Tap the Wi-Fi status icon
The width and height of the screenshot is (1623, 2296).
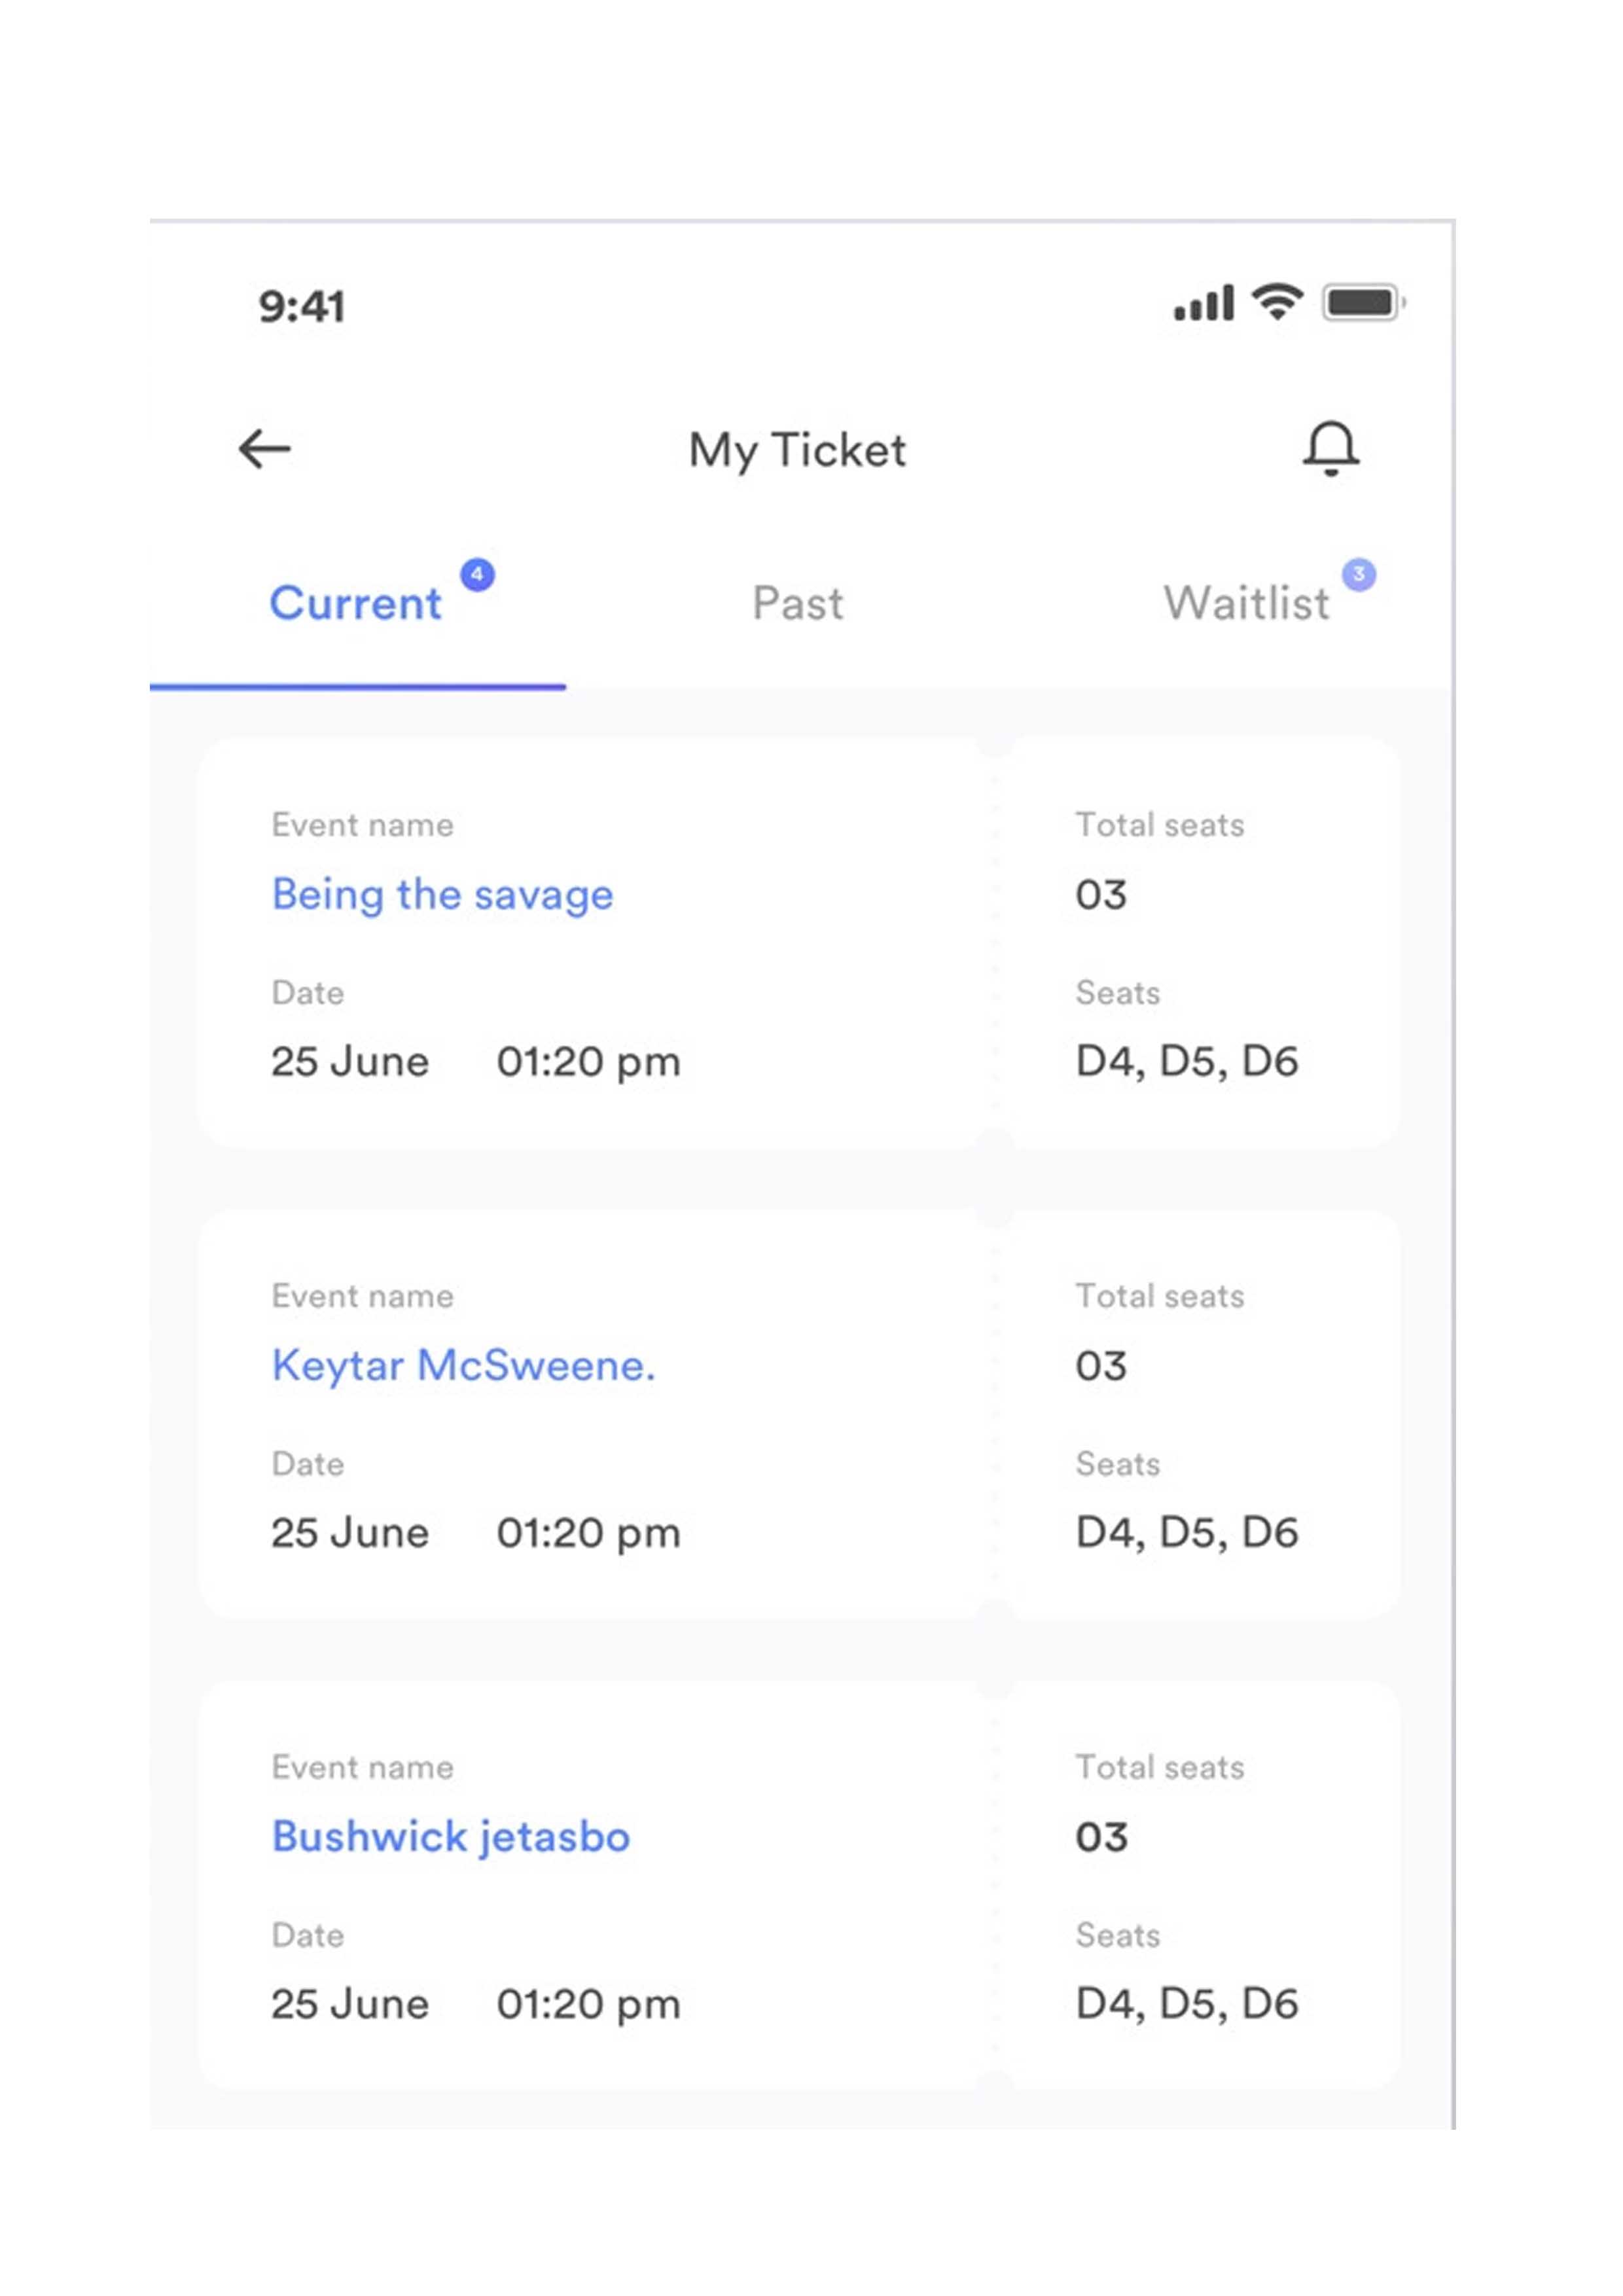(1277, 301)
